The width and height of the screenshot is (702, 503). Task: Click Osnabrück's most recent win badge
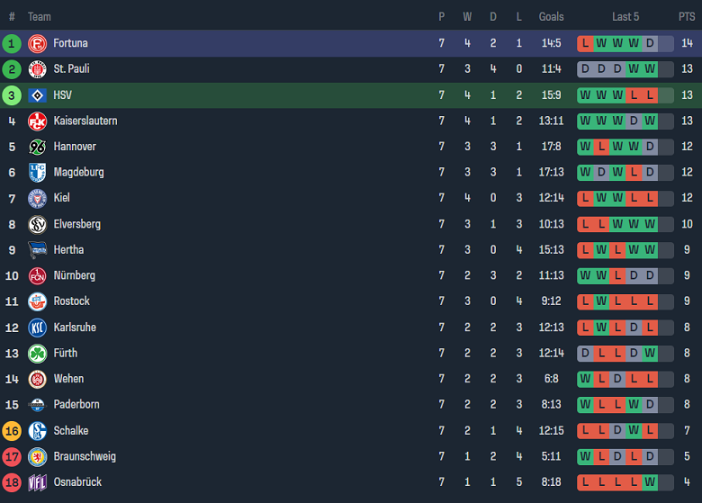(x=650, y=482)
